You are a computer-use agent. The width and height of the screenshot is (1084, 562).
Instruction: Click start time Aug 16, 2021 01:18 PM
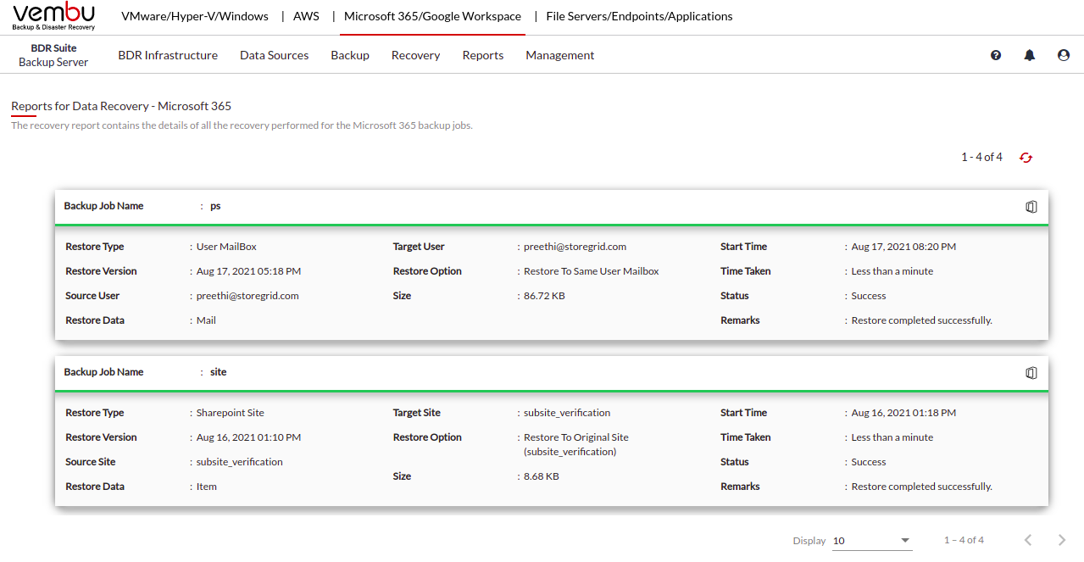point(903,413)
